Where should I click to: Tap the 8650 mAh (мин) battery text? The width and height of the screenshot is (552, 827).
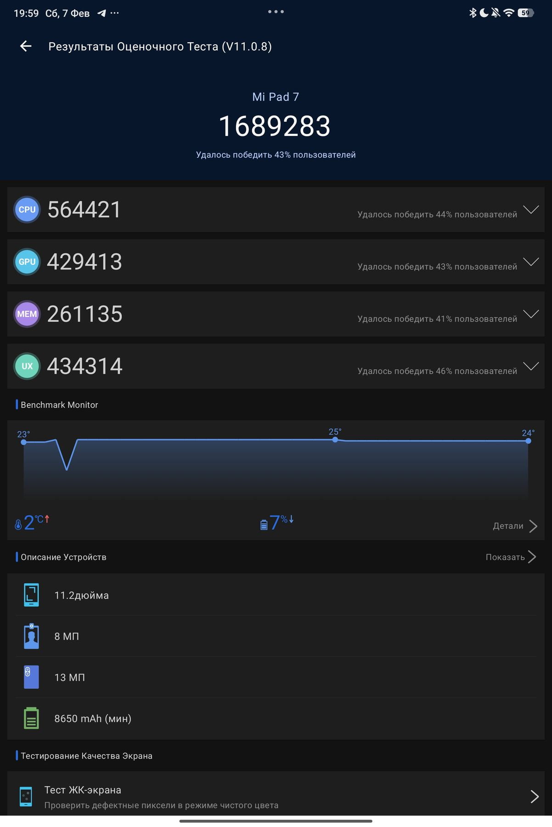(x=93, y=719)
